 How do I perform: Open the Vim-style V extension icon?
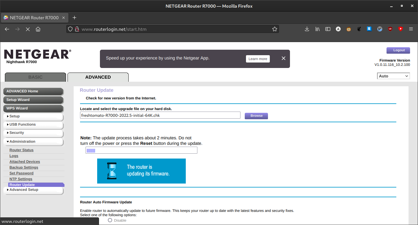[380, 29]
